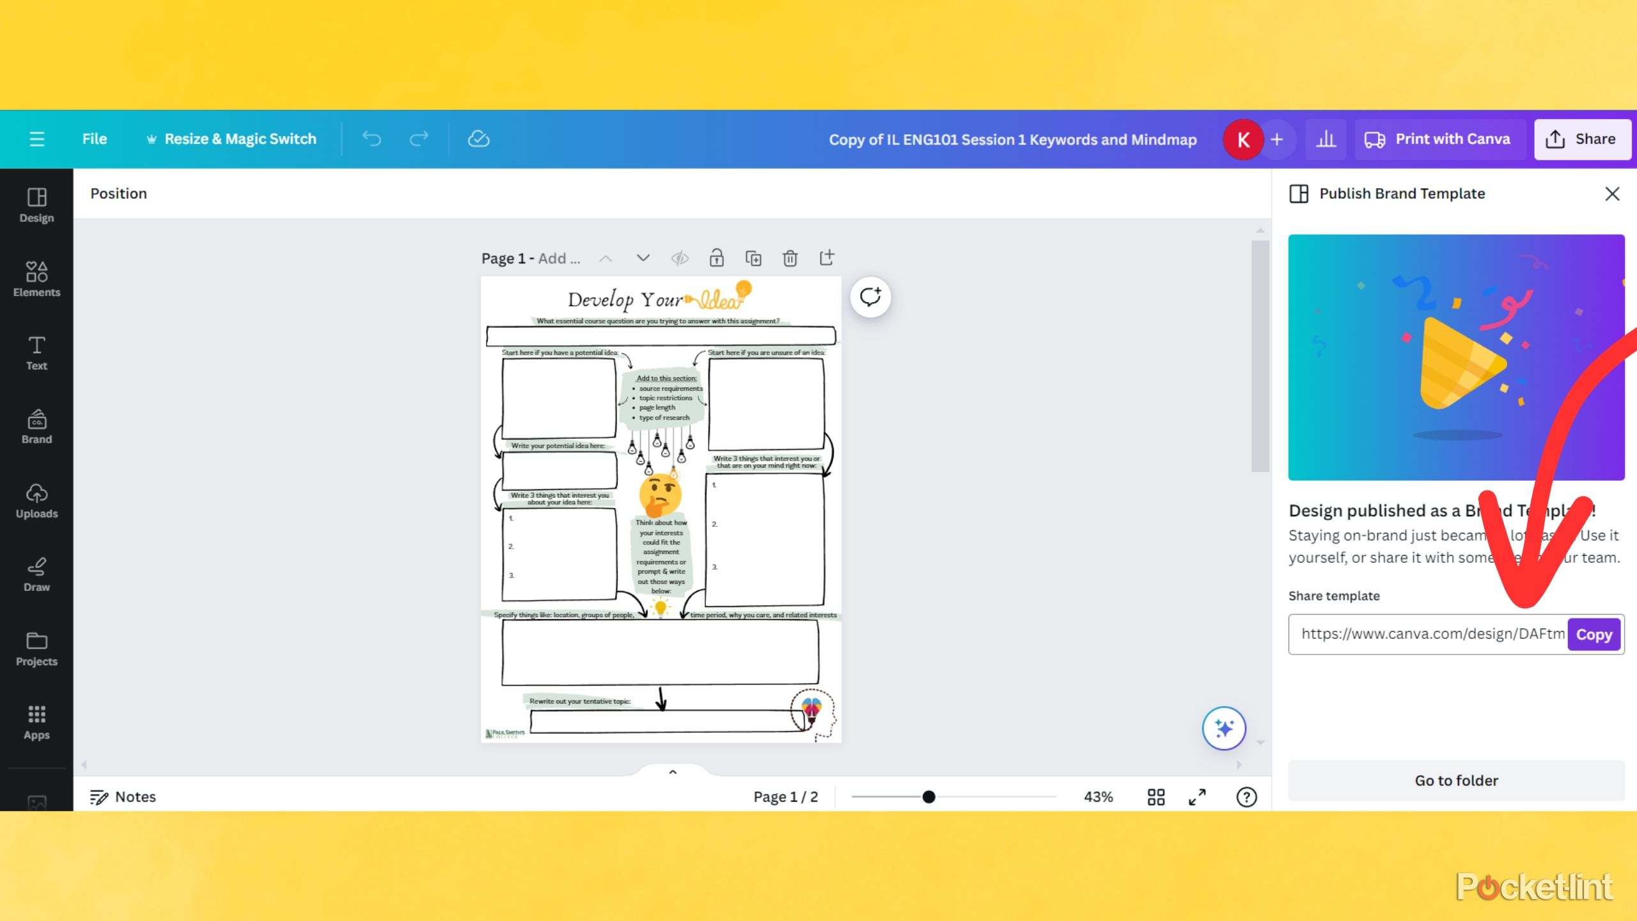
Task: Open the Notes panel
Action: tap(123, 797)
